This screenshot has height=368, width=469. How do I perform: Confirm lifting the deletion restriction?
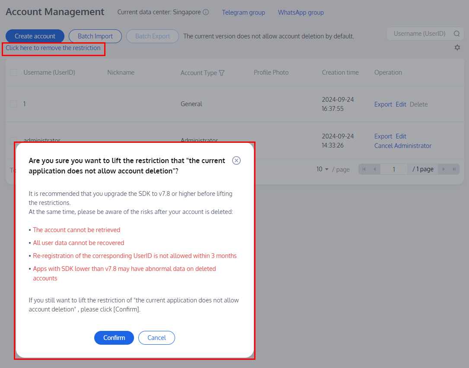click(x=114, y=338)
